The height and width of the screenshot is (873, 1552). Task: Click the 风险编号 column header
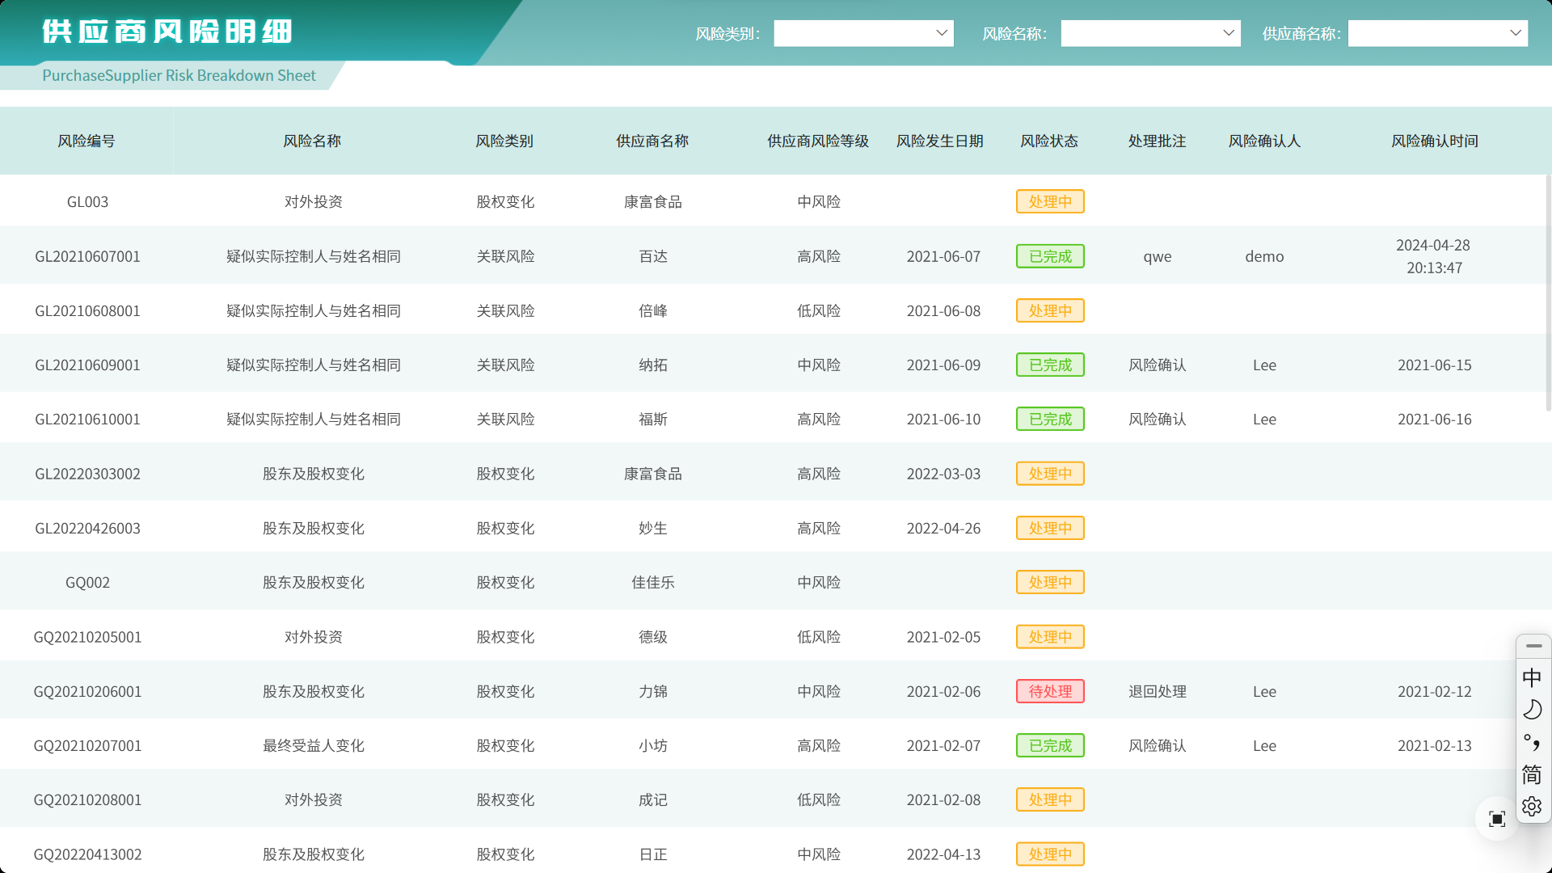[x=86, y=141]
